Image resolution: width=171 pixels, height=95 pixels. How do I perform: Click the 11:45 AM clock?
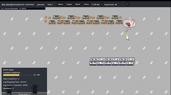coord(95,5)
